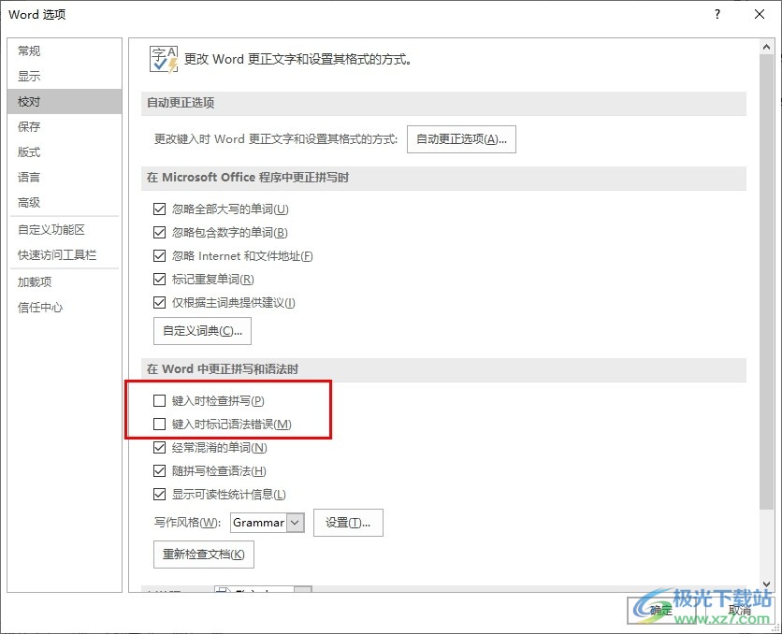Toggle 随拼写检查语法(H) checkbox
782x634 pixels.
click(x=160, y=471)
